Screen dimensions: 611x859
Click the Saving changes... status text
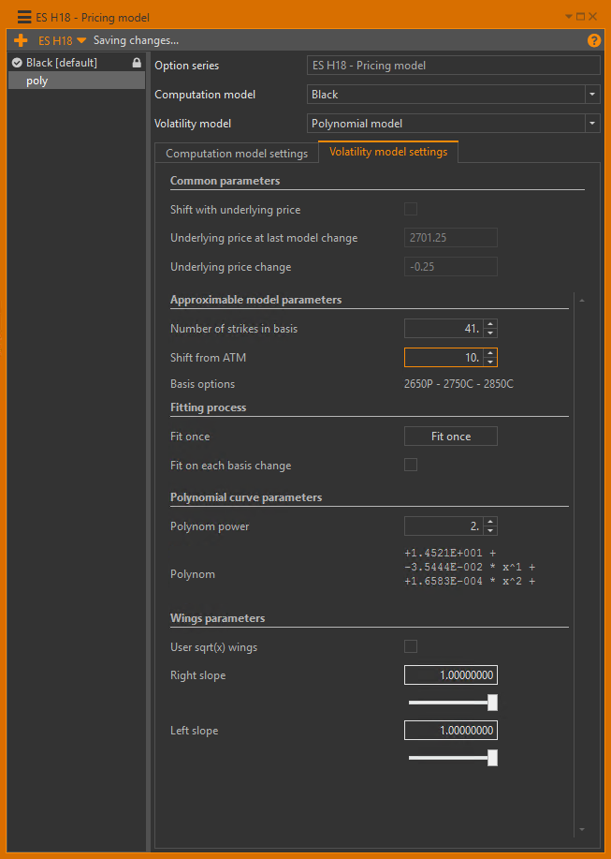coord(136,40)
